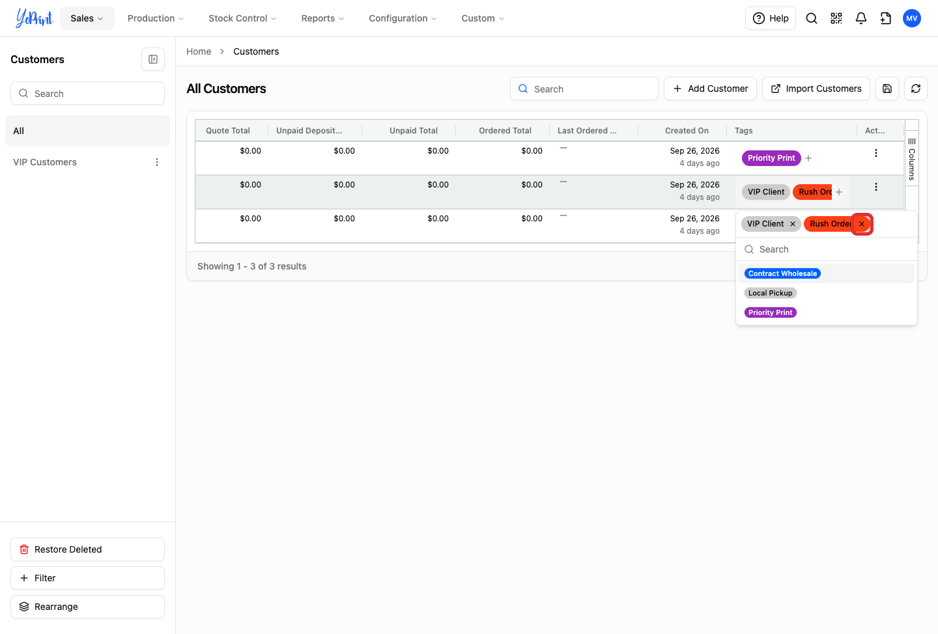Remove the VIP Client tag

click(x=793, y=224)
